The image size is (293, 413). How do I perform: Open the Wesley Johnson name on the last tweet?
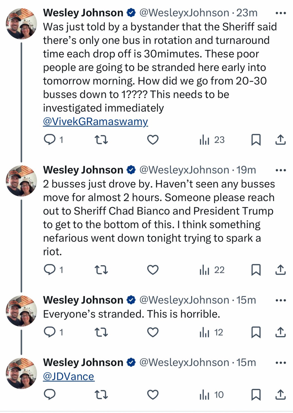tap(83, 362)
